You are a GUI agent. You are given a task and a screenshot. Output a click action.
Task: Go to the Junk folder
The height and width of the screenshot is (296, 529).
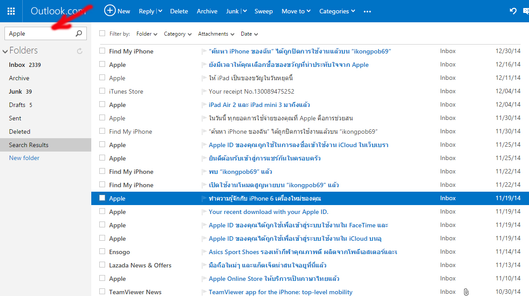[x=16, y=91]
